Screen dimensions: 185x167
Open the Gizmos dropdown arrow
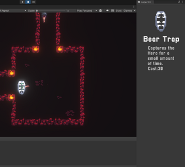pos(135,10)
